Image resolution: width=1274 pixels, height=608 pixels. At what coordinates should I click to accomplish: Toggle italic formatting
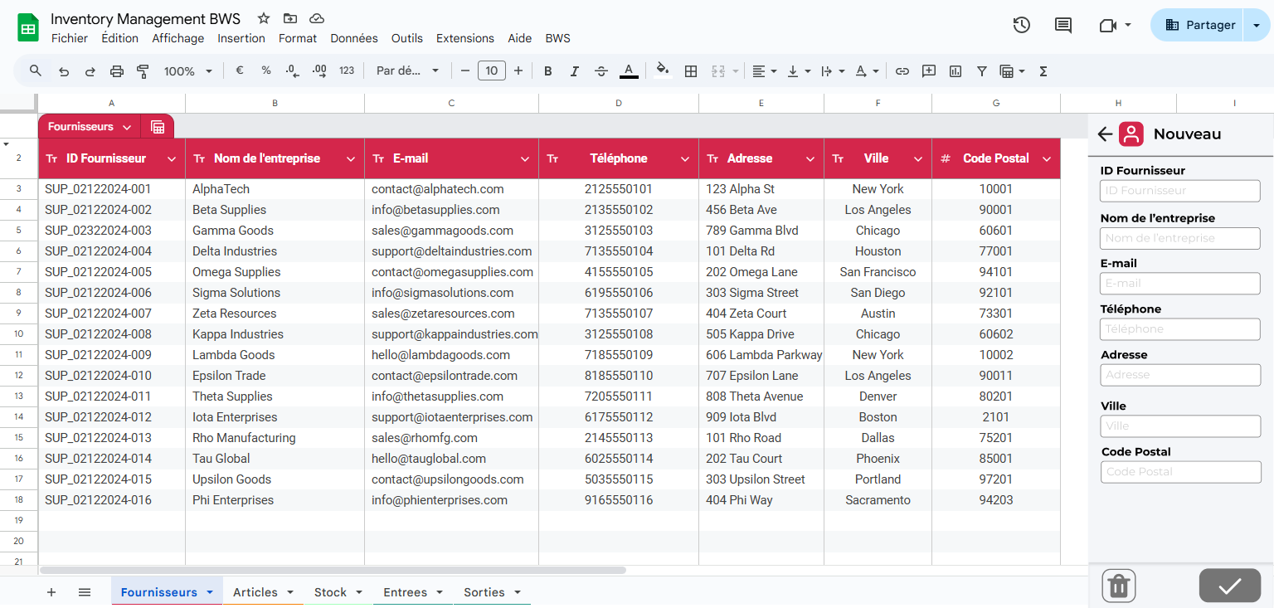574,71
